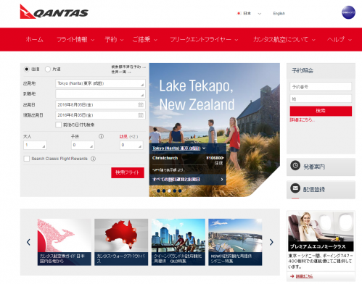This screenshot has width=362, height=284.
Task: Open calendar icon for return date
Action: pyautogui.click(x=141, y=115)
